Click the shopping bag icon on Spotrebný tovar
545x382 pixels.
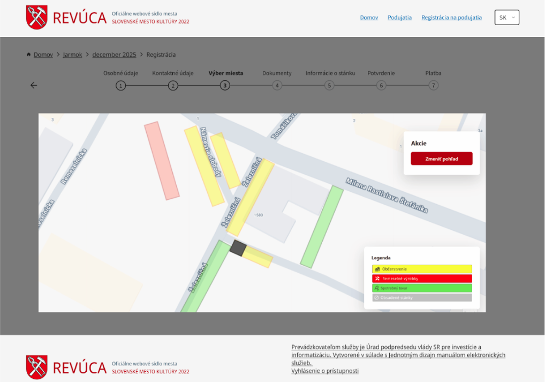tap(376, 288)
